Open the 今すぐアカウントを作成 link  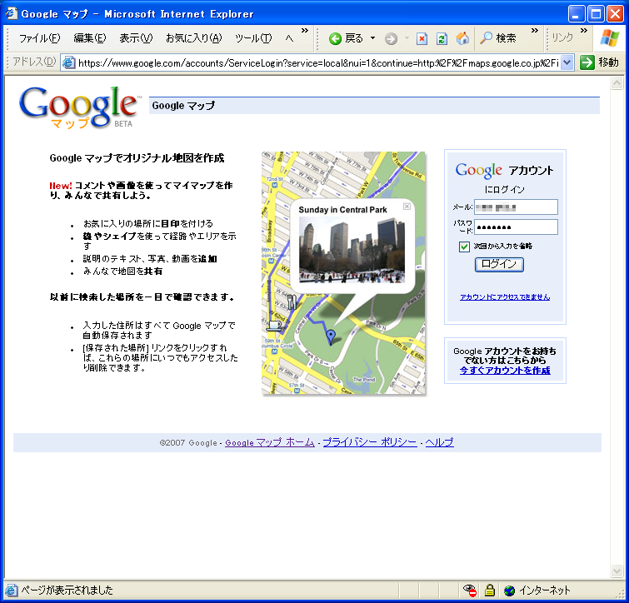coord(505,371)
